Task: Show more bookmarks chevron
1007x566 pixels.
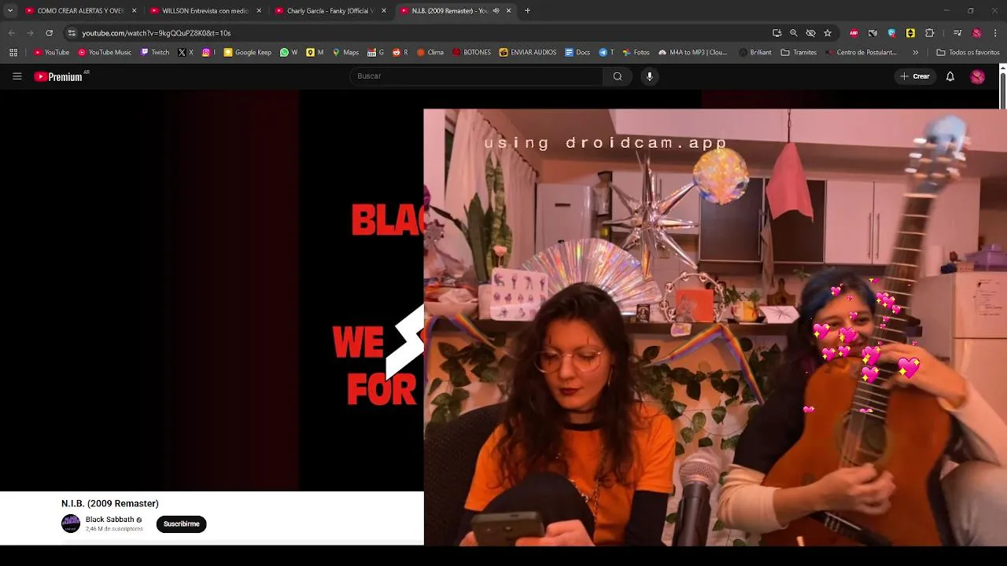Action: tap(915, 53)
